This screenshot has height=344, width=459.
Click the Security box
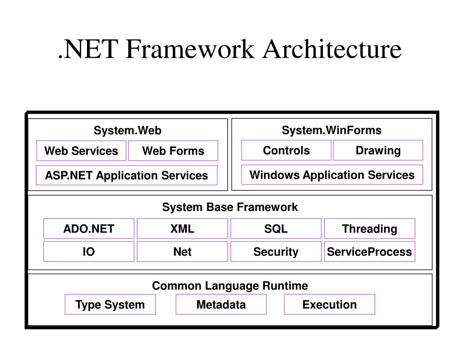pos(276,252)
